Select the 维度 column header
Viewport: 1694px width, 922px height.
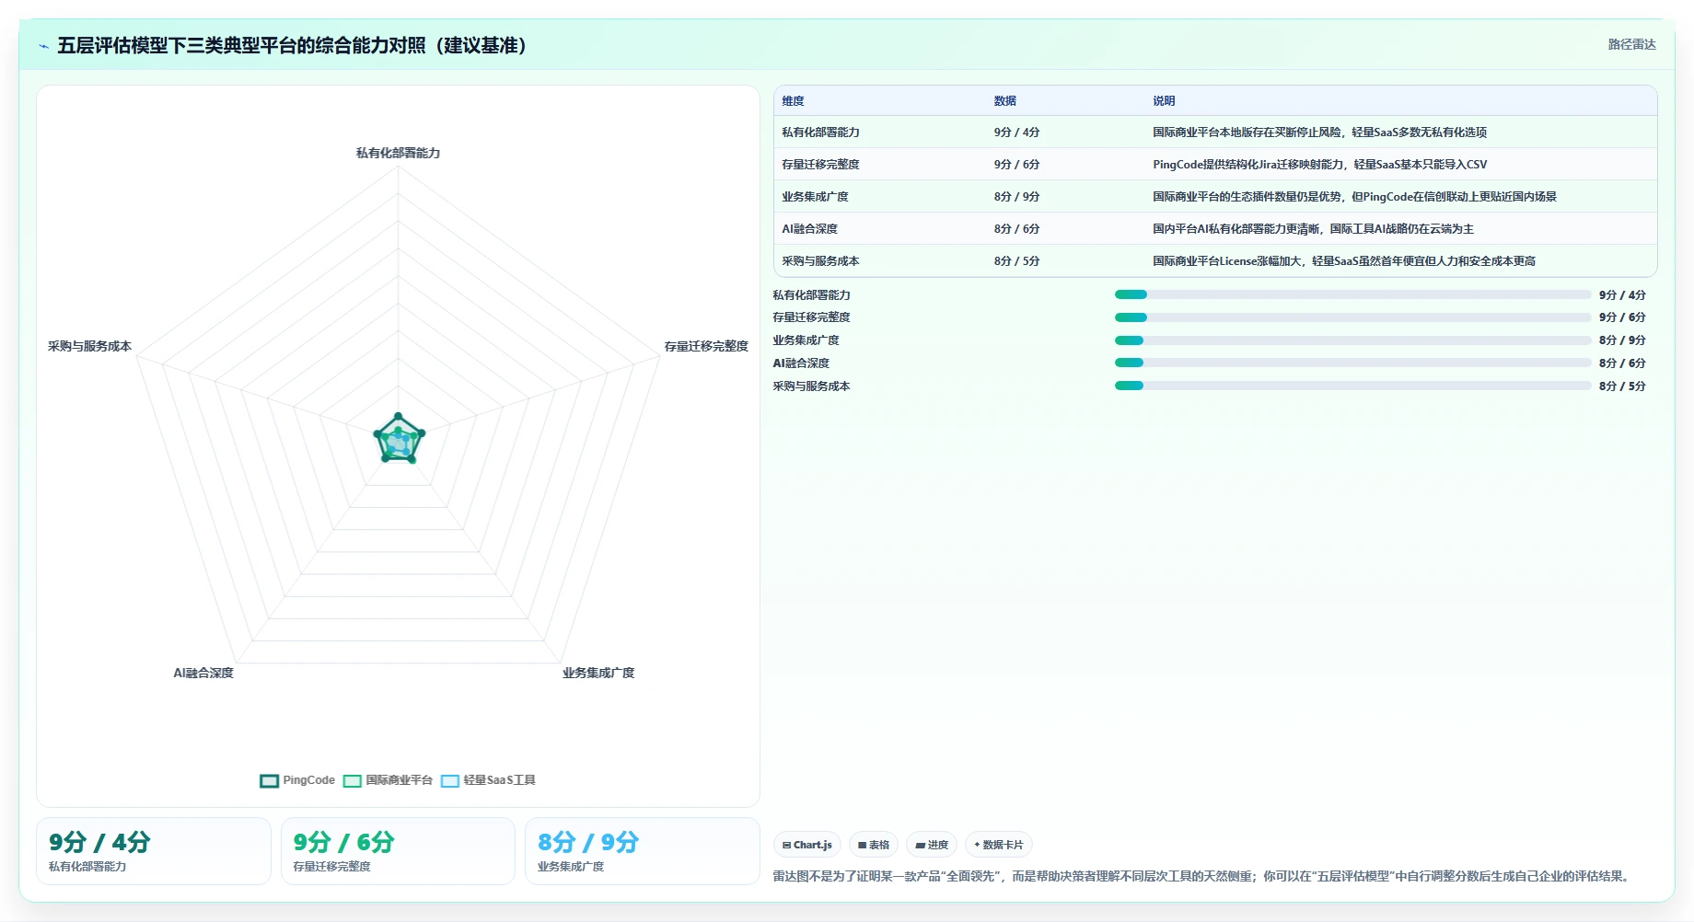(x=793, y=101)
